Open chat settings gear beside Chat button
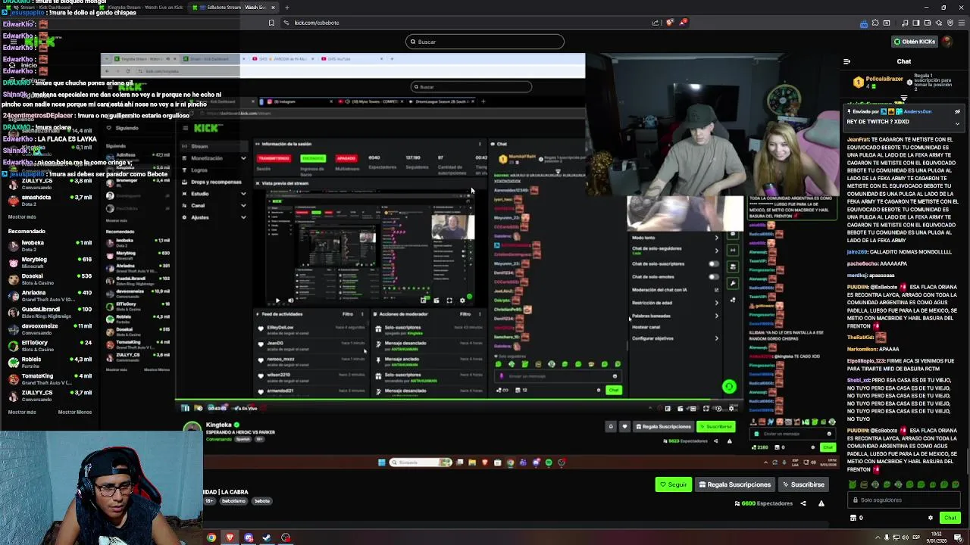 click(931, 518)
